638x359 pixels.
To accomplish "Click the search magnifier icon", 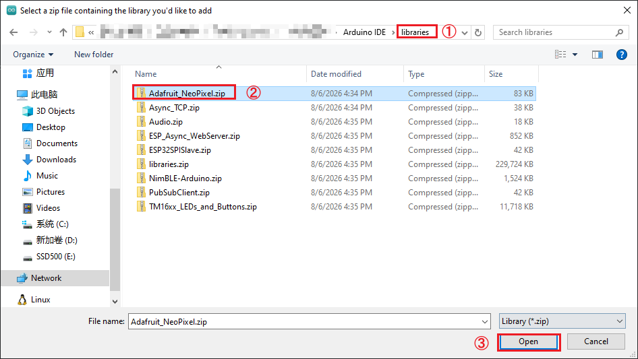I will tap(619, 32).
